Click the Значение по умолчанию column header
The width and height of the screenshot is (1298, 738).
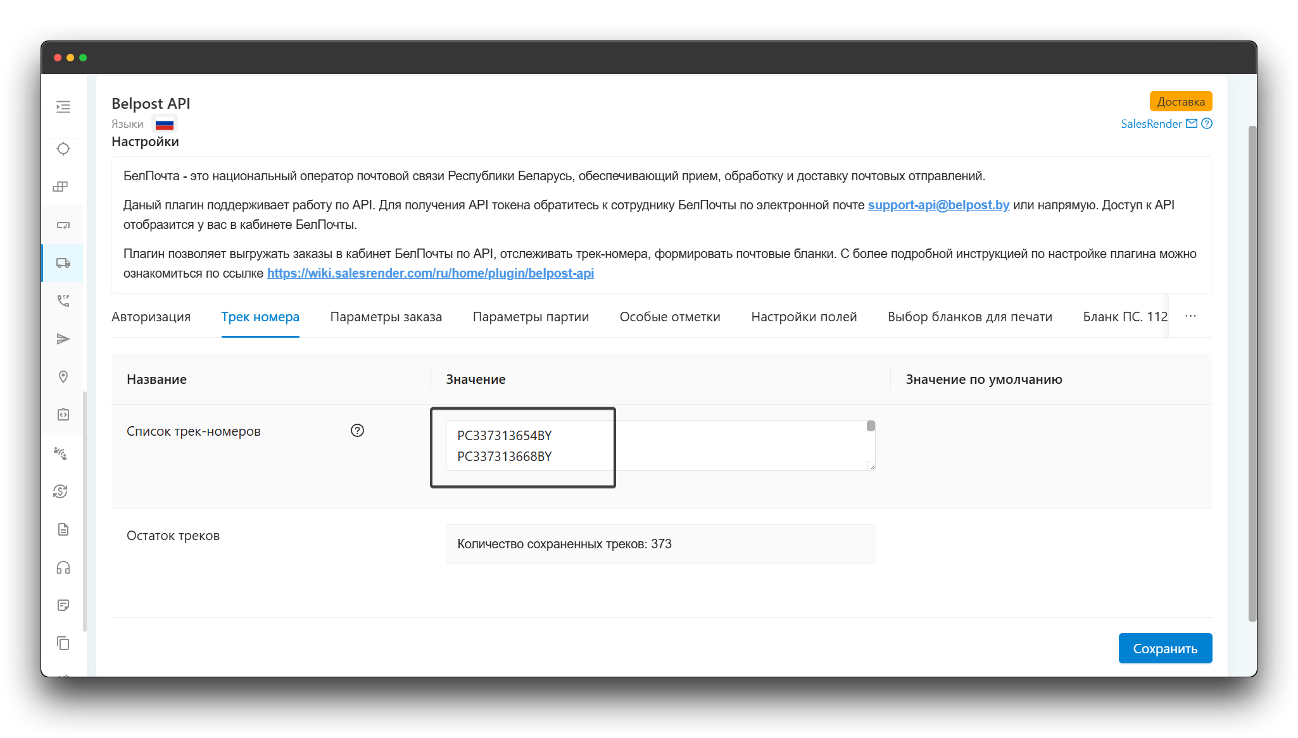pos(984,379)
